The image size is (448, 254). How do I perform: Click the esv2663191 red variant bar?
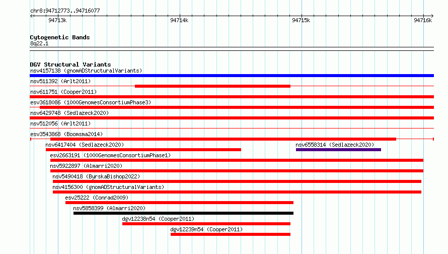point(237,160)
